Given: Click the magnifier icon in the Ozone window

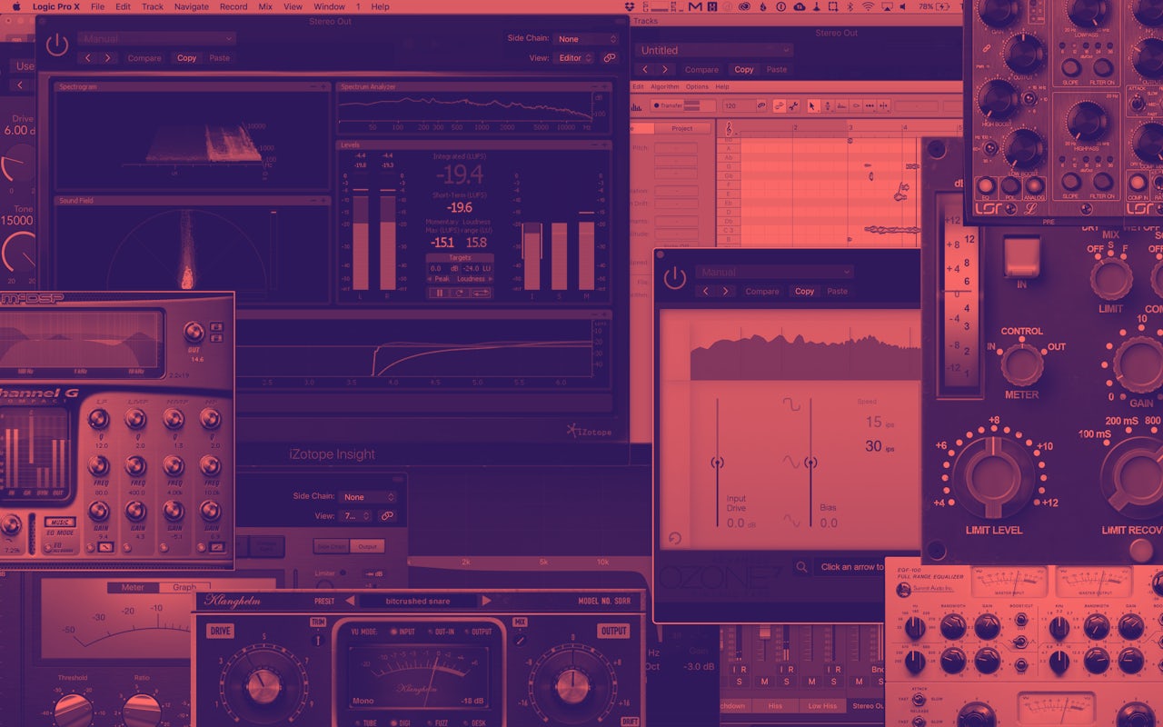Looking at the screenshot, I should pyautogui.click(x=801, y=567).
